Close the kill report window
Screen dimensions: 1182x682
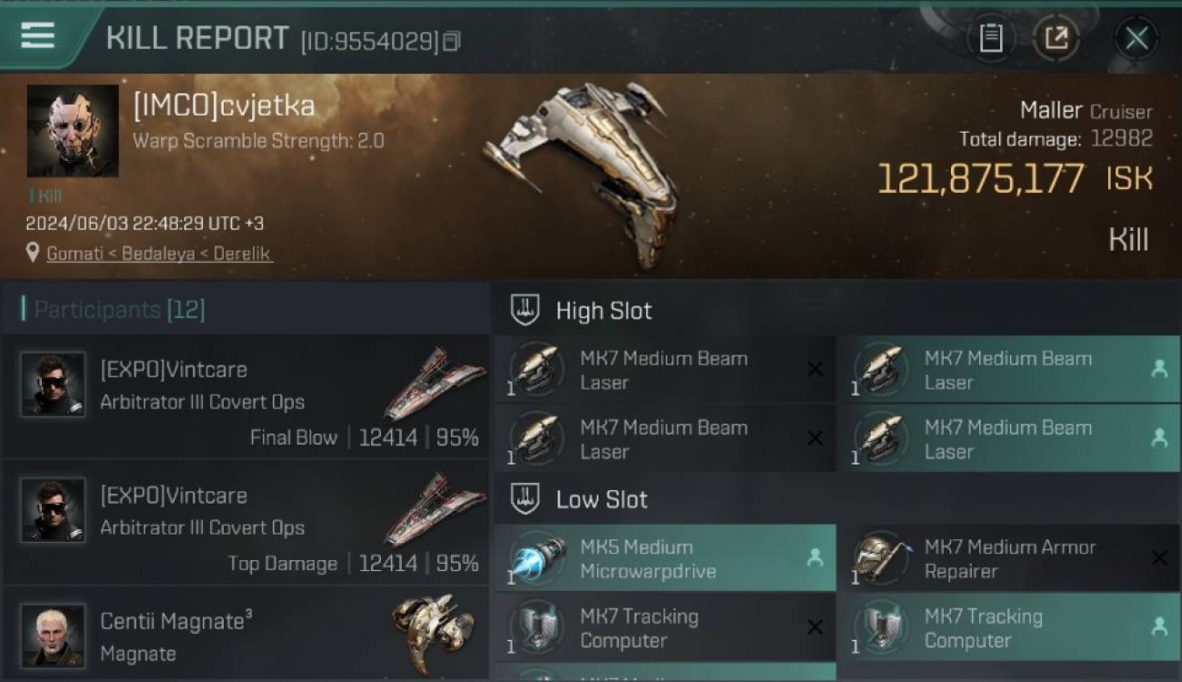pyautogui.click(x=1137, y=38)
